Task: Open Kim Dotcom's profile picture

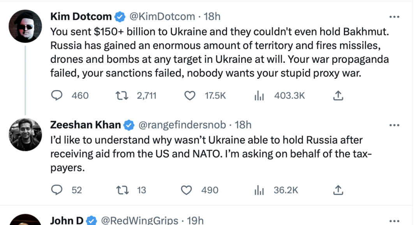Action: [25, 26]
